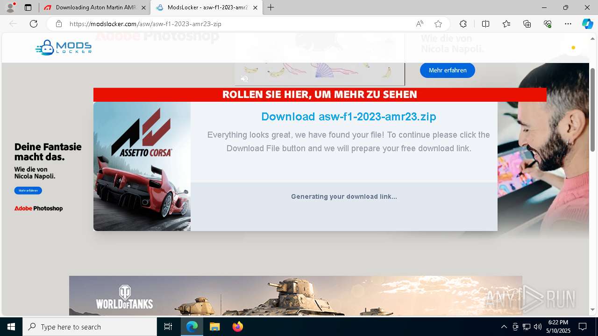Click Download asw-f1-2023-amr23.zip heading
The width and height of the screenshot is (598, 336).
tap(349, 117)
